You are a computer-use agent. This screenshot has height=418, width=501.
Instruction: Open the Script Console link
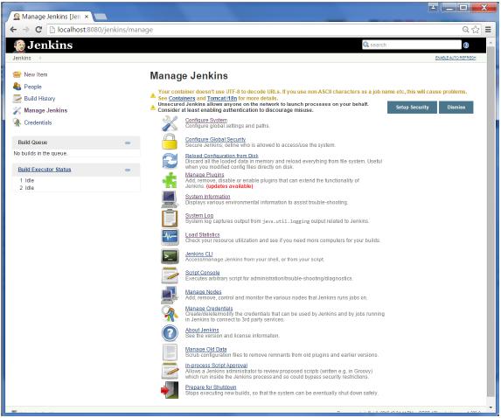(x=202, y=273)
